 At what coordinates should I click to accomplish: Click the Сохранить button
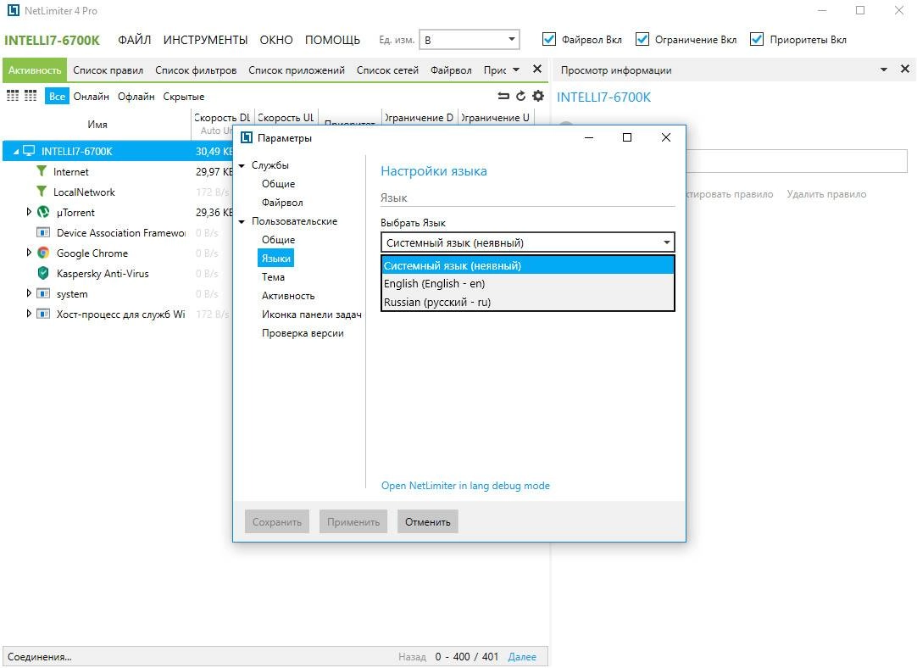tap(277, 521)
